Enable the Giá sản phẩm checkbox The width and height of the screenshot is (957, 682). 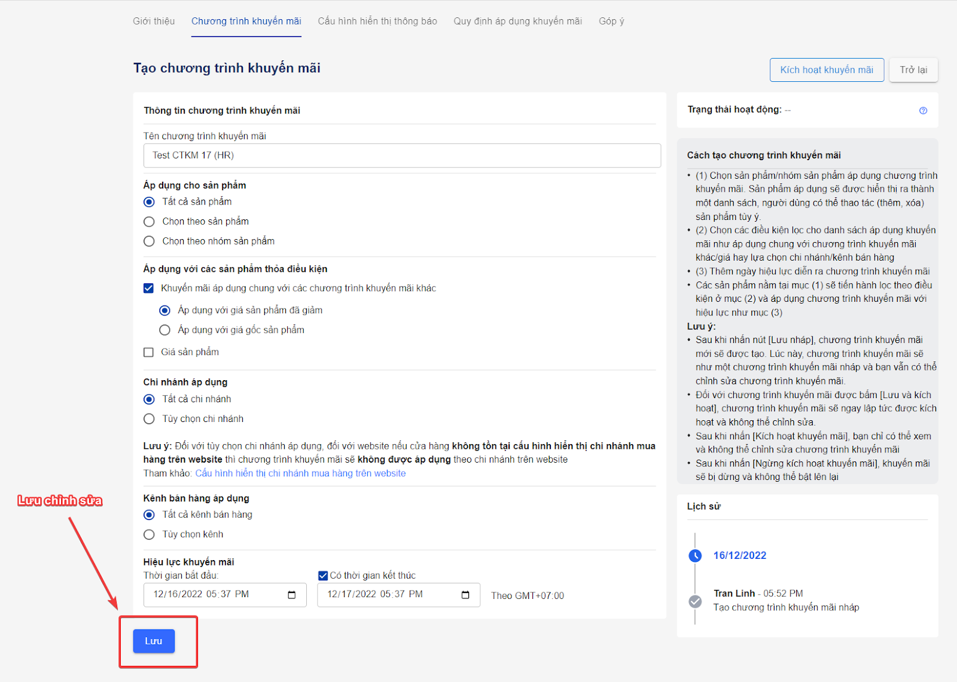[x=149, y=353]
